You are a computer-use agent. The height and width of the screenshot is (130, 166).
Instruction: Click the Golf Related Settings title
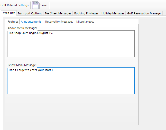point(15,5)
